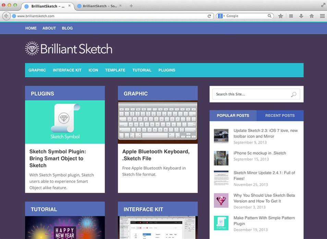Click the December 19, 2013 date

[251, 230]
